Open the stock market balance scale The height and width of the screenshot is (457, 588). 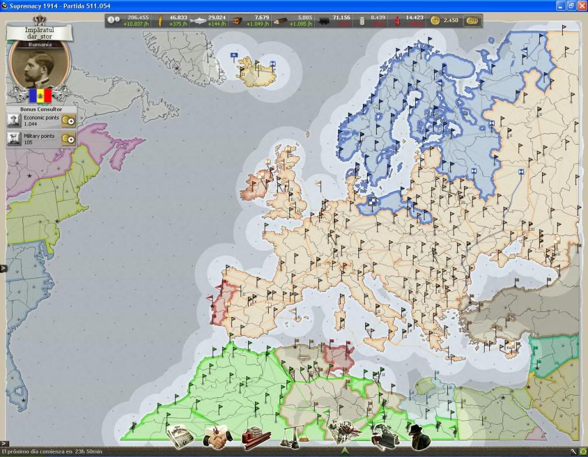point(295,437)
